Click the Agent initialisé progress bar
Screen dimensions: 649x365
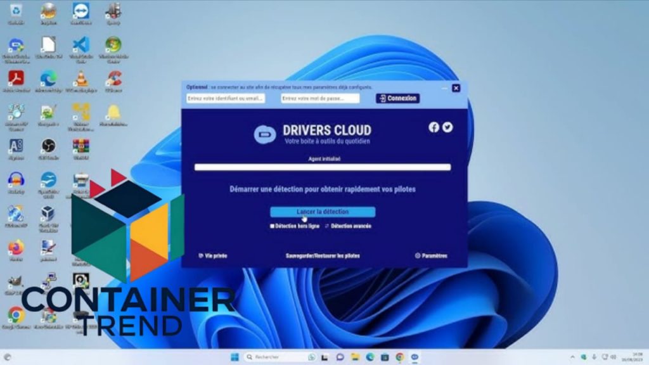[323, 167]
